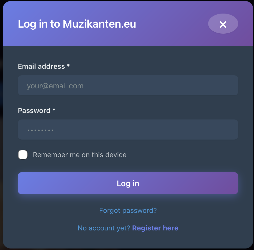Screen dimensions: 254x250
Task: Tick the Remember me checkbox
Action: [23, 155]
